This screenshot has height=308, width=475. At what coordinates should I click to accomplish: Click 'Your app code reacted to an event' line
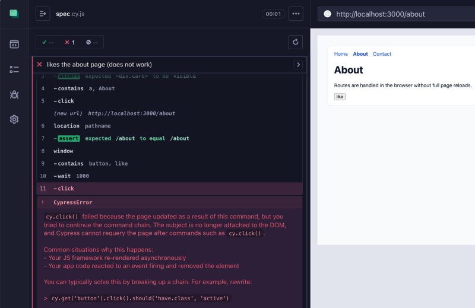click(141, 266)
